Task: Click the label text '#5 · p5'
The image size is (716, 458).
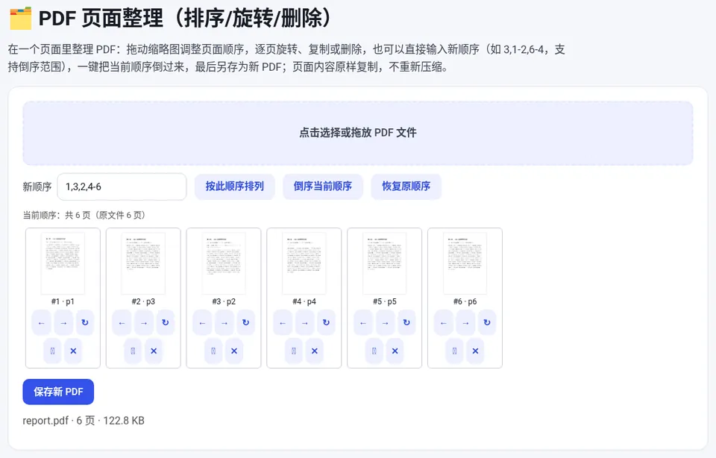Action: pos(385,301)
